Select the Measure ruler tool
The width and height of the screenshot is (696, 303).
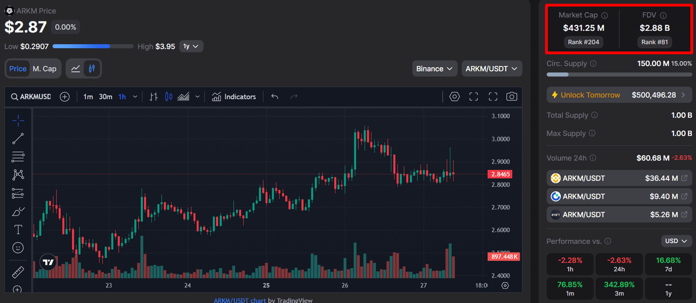(18, 272)
